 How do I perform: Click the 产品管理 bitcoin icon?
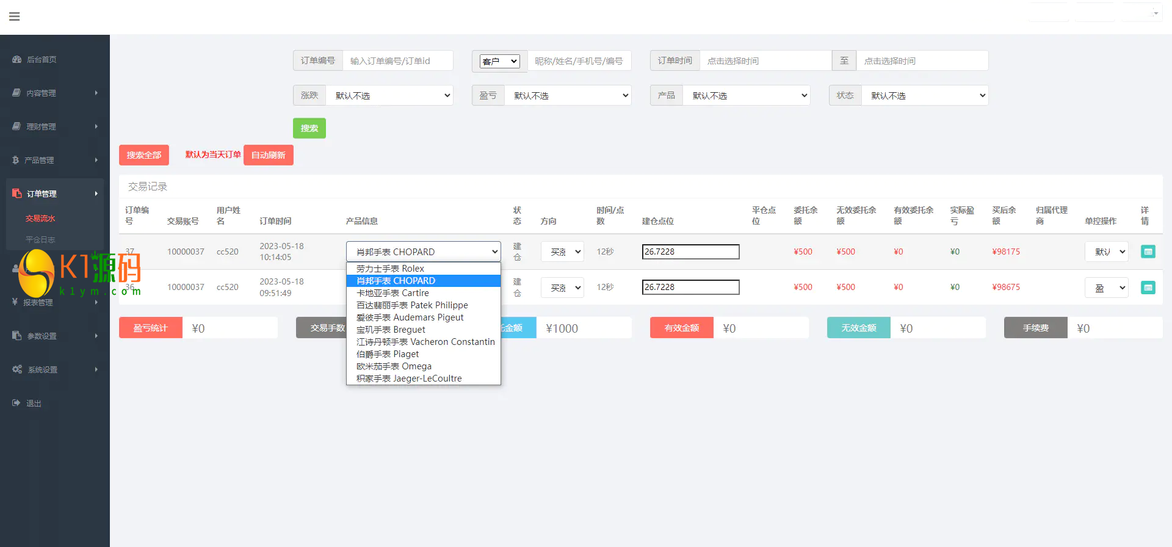(16, 160)
